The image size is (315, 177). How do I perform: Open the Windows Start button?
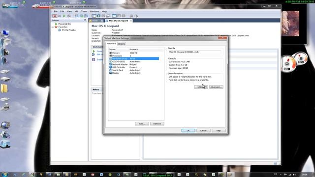click(x=4, y=174)
